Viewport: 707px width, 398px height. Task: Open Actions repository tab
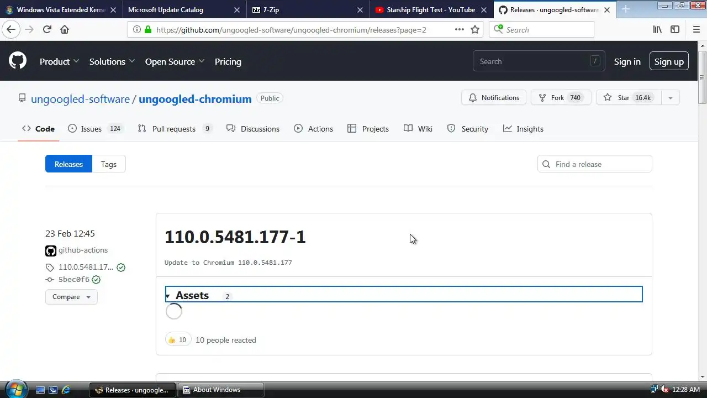click(x=314, y=129)
